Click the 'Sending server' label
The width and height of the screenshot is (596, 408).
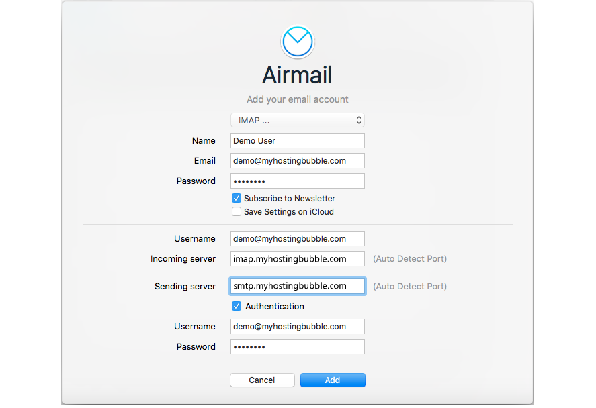pyautogui.click(x=185, y=286)
